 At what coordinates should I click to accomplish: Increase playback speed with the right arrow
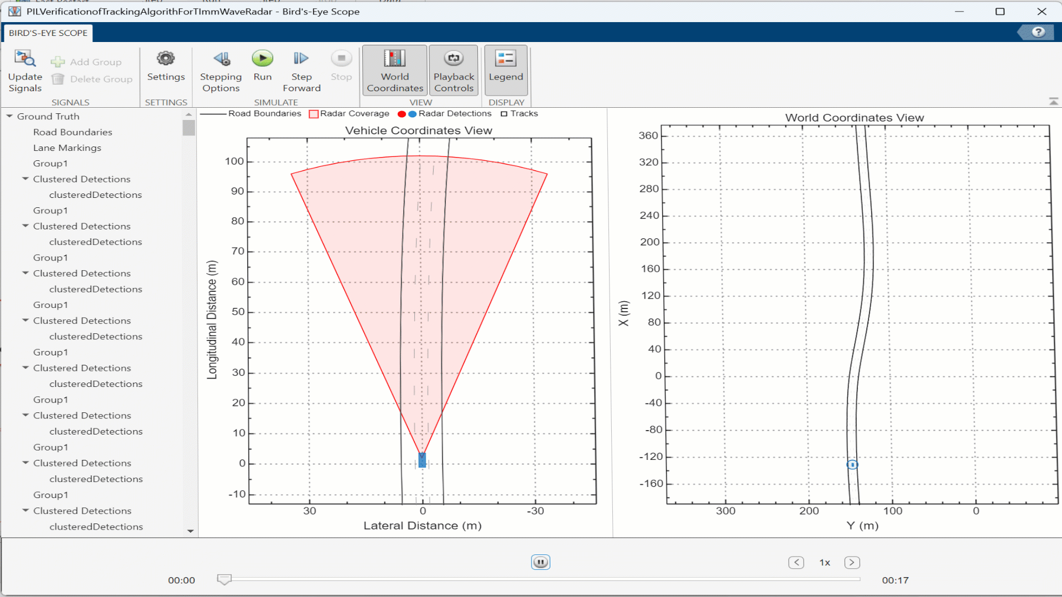[x=852, y=562]
